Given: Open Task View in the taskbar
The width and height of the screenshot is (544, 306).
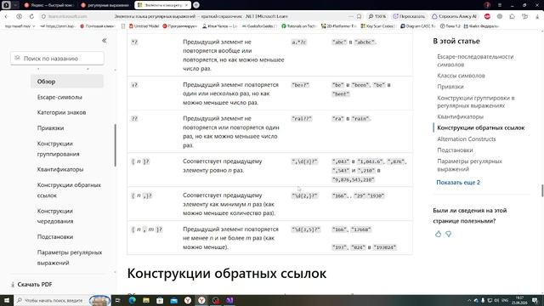Looking at the screenshot, I should [117, 300].
